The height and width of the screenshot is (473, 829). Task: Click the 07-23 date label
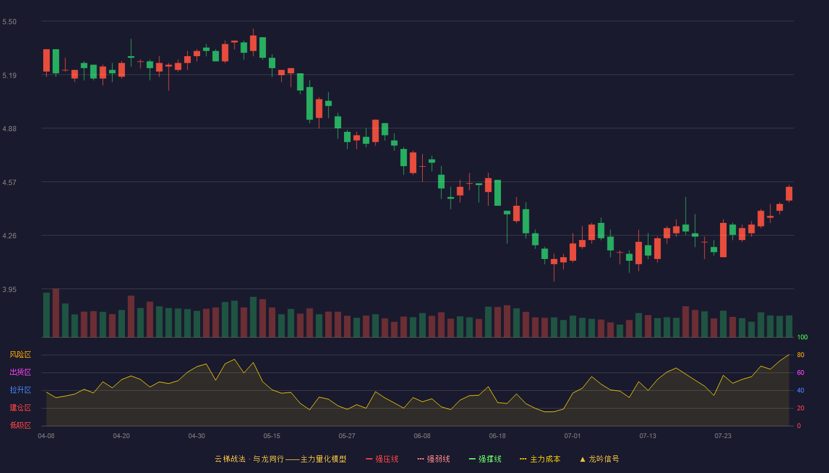(x=723, y=436)
